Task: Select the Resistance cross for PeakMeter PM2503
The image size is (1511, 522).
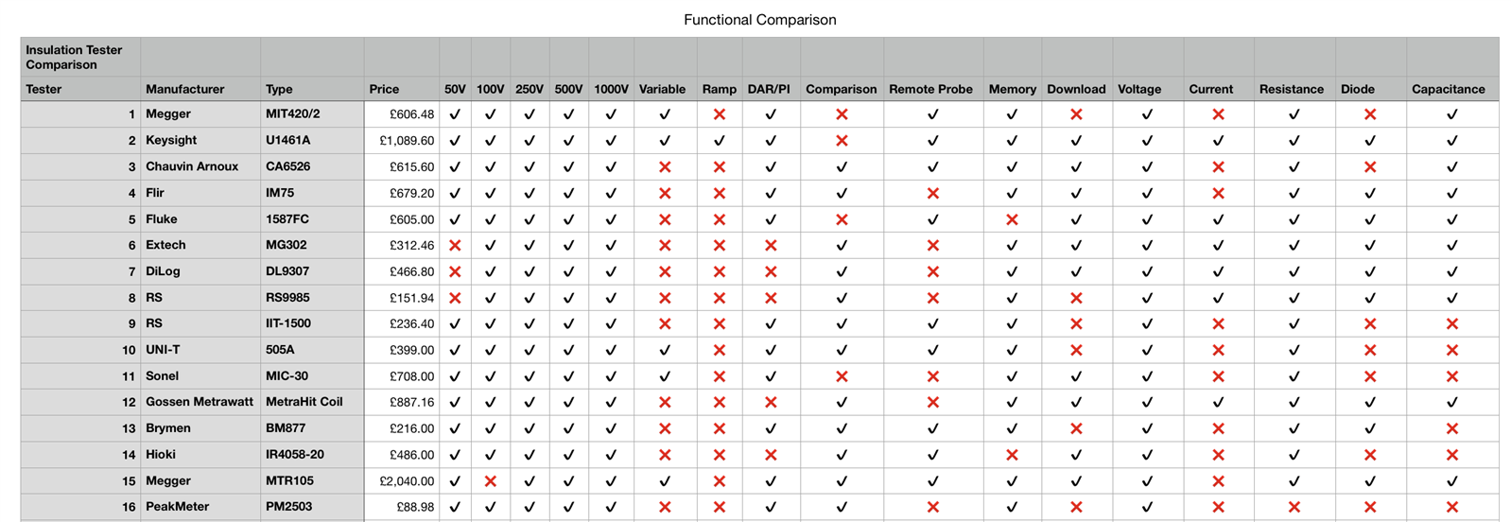Action: pos(1294,507)
